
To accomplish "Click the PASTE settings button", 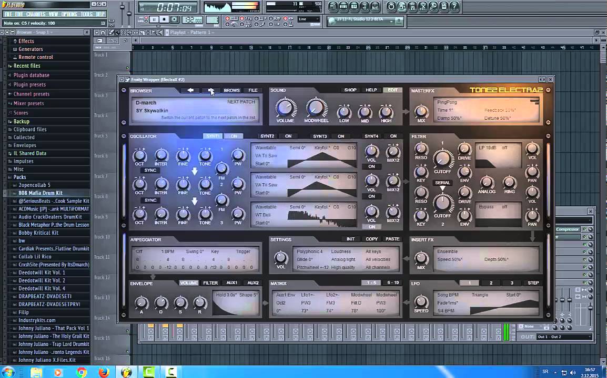I will [x=392, y=239].
